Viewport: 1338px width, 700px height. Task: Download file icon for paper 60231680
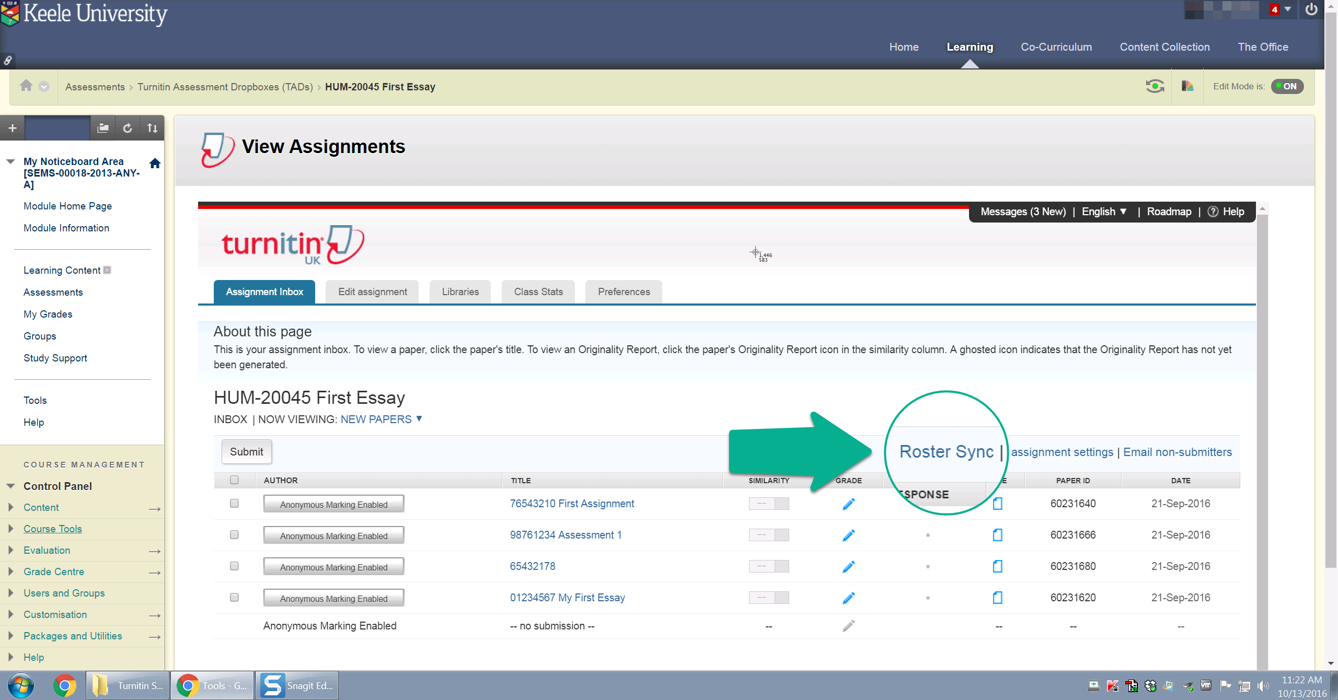pyautogui.click(x=998, y=566)
